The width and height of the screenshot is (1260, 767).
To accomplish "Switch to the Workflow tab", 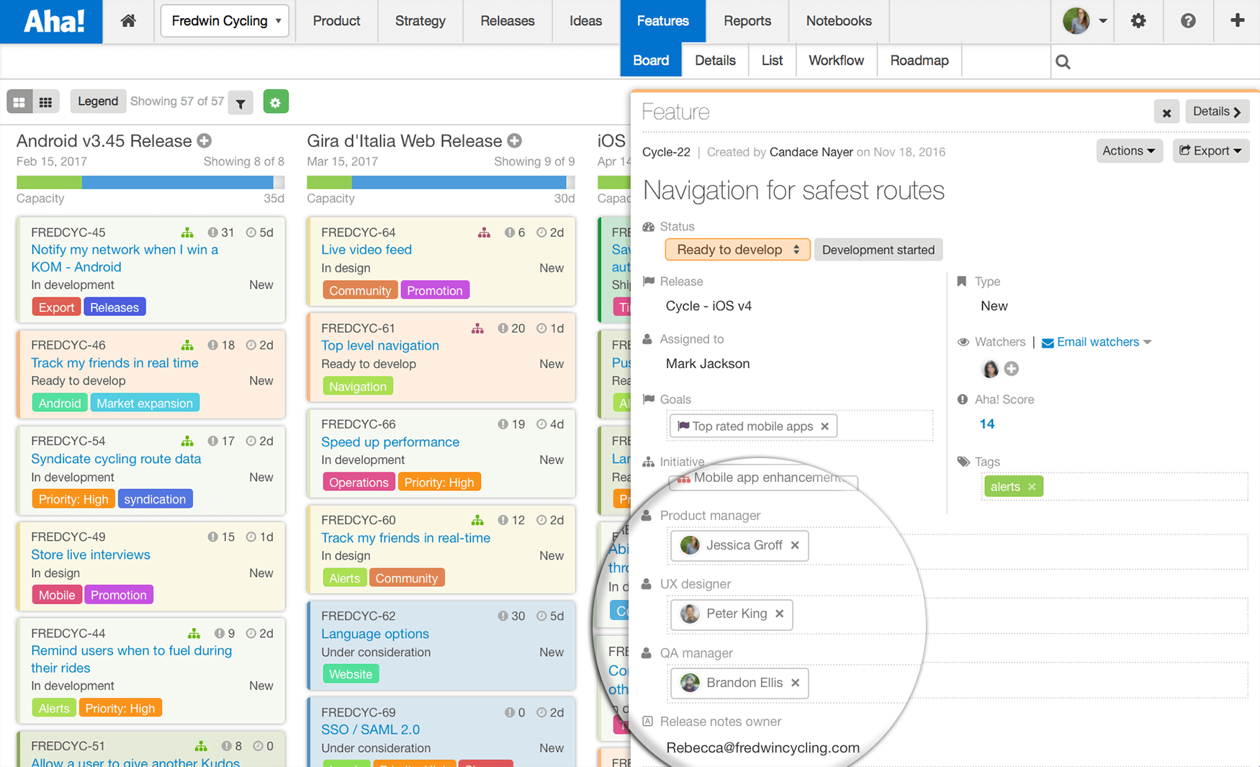I will 836,60.
